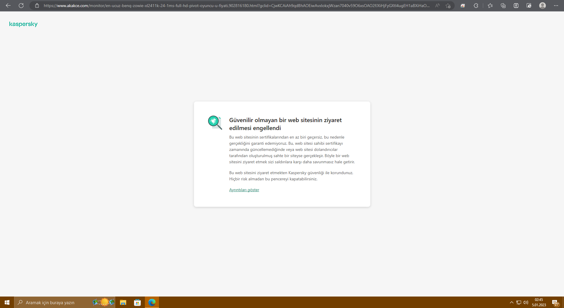Add this page to favorites with the star-plus icon
564x308 pixels.
[x=448, y=6]
